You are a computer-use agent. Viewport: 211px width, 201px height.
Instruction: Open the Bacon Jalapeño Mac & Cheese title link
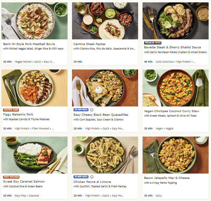166,178
